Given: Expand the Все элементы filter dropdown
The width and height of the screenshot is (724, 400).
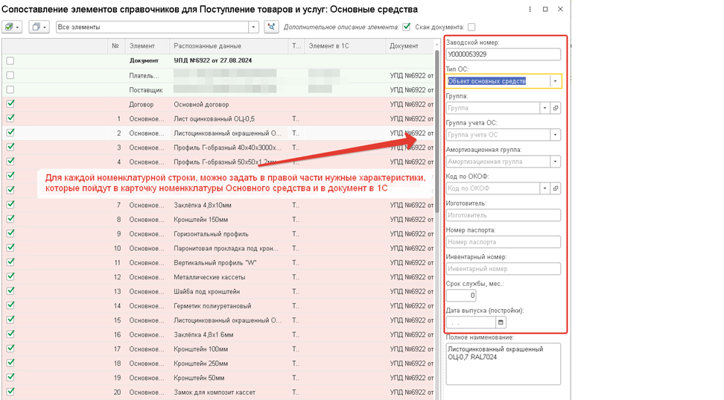Looking at the screenshot, I should click(x=253, y=28).
